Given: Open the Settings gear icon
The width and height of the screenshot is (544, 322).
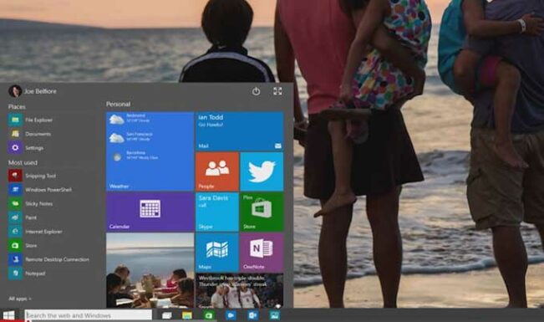Looking at the screenshot, I should coord(15,148).
